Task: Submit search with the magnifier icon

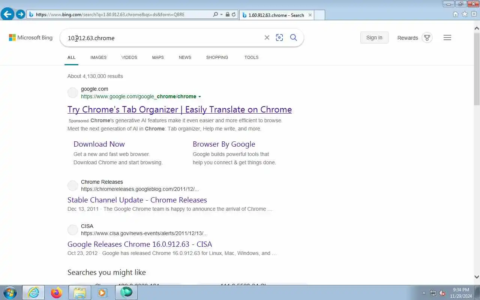Action: coord(294,37)
